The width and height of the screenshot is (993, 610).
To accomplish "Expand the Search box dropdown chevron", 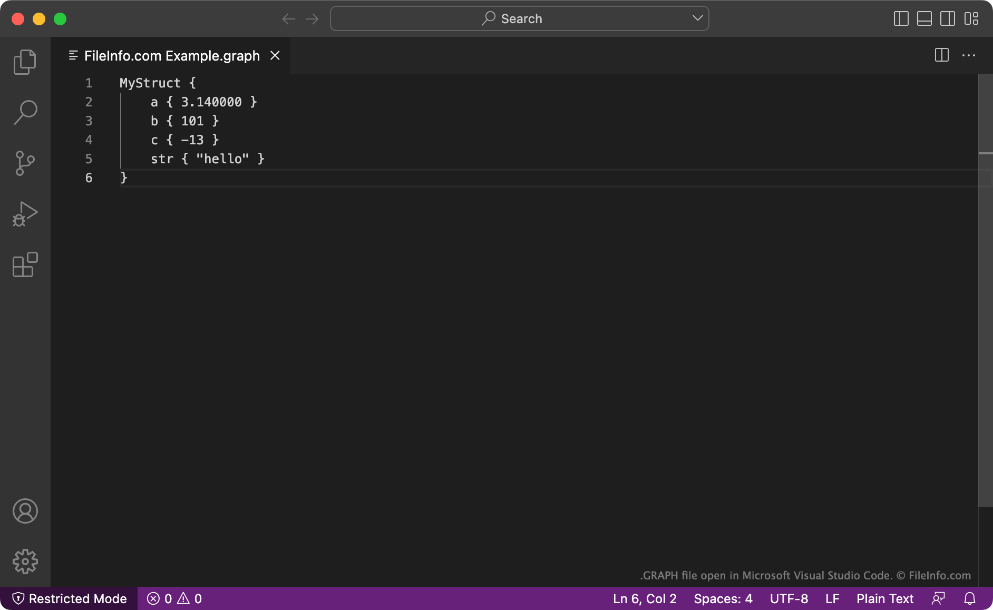I will point(697,18).
